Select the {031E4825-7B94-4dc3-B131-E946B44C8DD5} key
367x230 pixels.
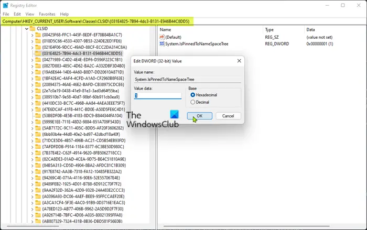[x=82, y=53]
